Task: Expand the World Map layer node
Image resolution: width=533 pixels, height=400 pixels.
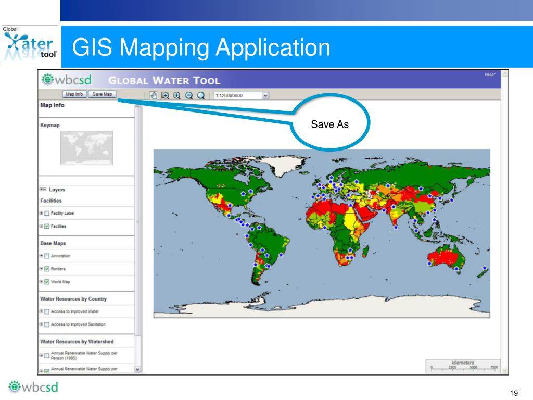Action: [41, 282]
